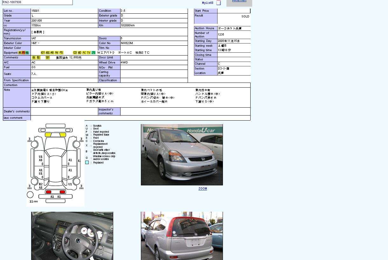The width and height of the screenshot is (388, 260).
Task: Click the cyan Replaced legend swatch
Action: (87, 163)
